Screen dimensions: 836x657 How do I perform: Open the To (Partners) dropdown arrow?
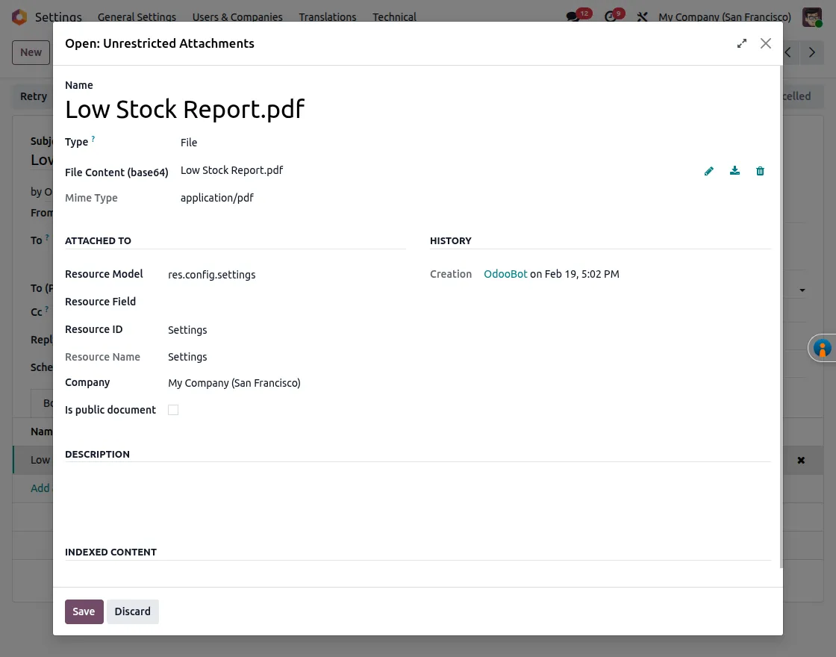point(802,289)
